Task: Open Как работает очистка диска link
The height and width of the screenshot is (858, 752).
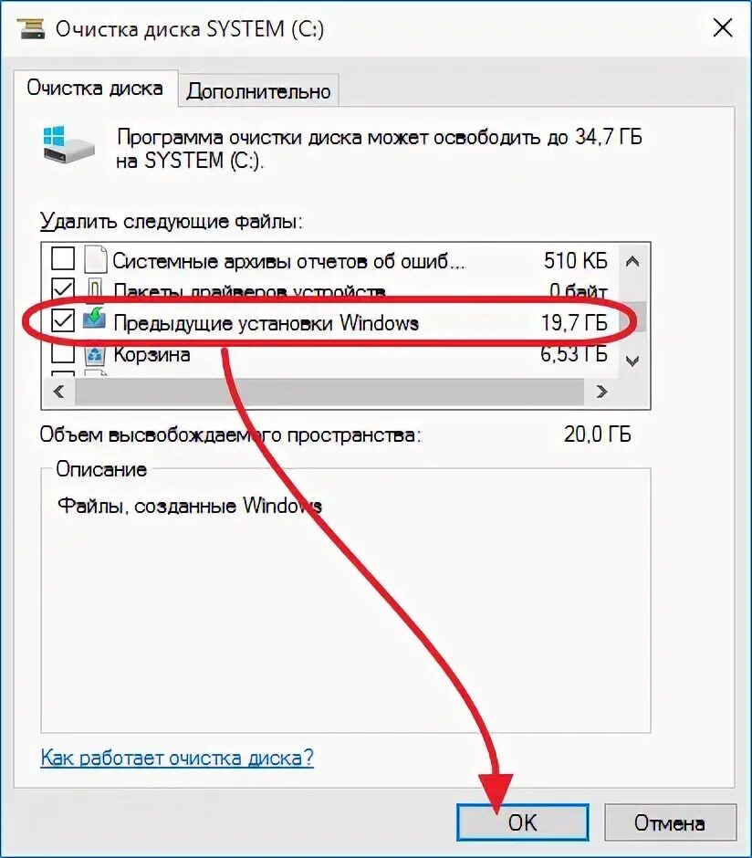Action: click(x=177, y=758)
